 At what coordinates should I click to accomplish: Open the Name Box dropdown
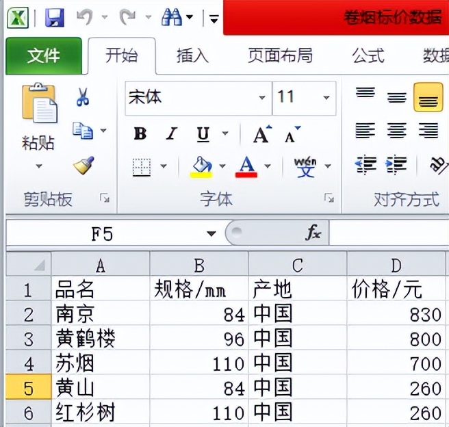(211, 234)
